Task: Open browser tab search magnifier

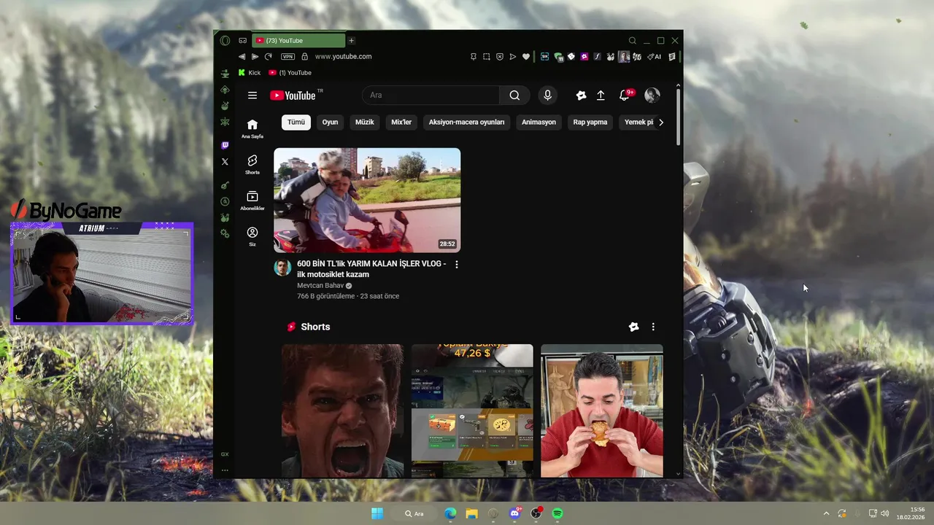Action: [633, 41]
